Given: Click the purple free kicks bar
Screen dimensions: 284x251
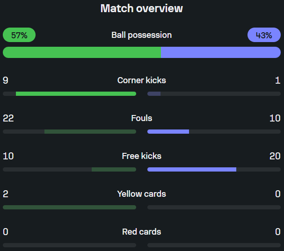Looking at the screenshot, I should pos(192,169).
